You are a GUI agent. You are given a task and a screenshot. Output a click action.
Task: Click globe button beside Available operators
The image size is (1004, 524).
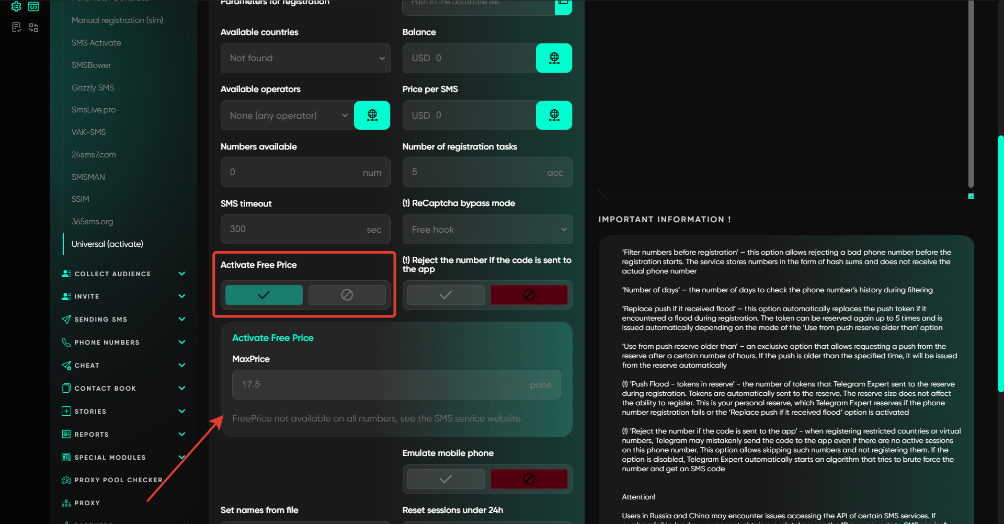pyautogui.click(x=372, y=115)
